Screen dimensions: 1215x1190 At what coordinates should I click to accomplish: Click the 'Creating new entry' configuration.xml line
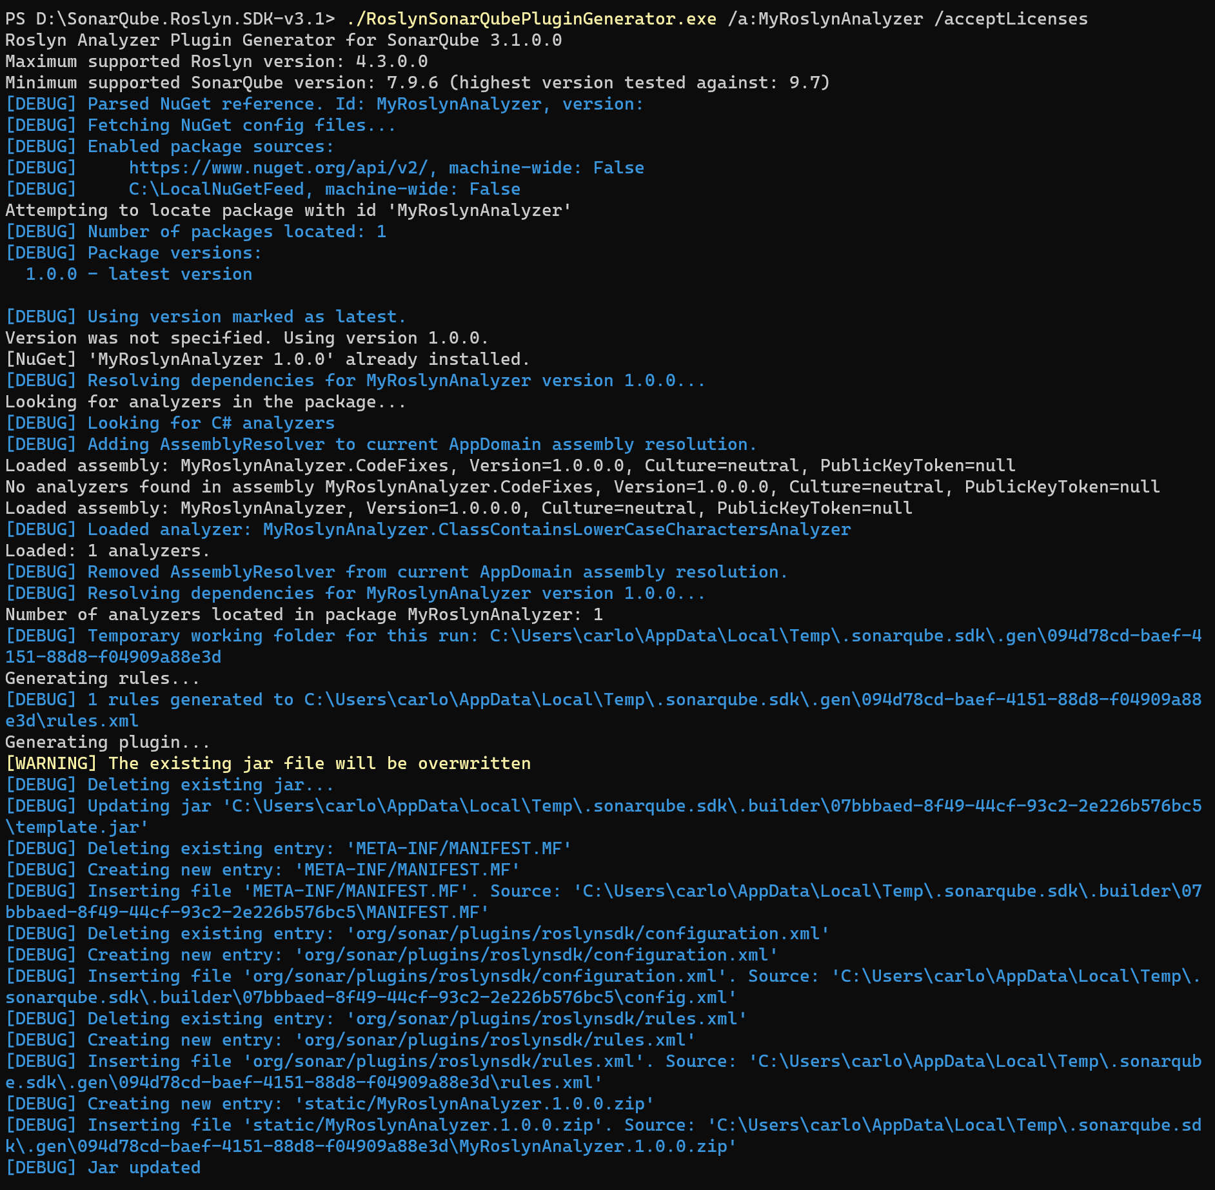click(392, 955)
